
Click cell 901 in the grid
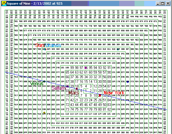(16, 21)
